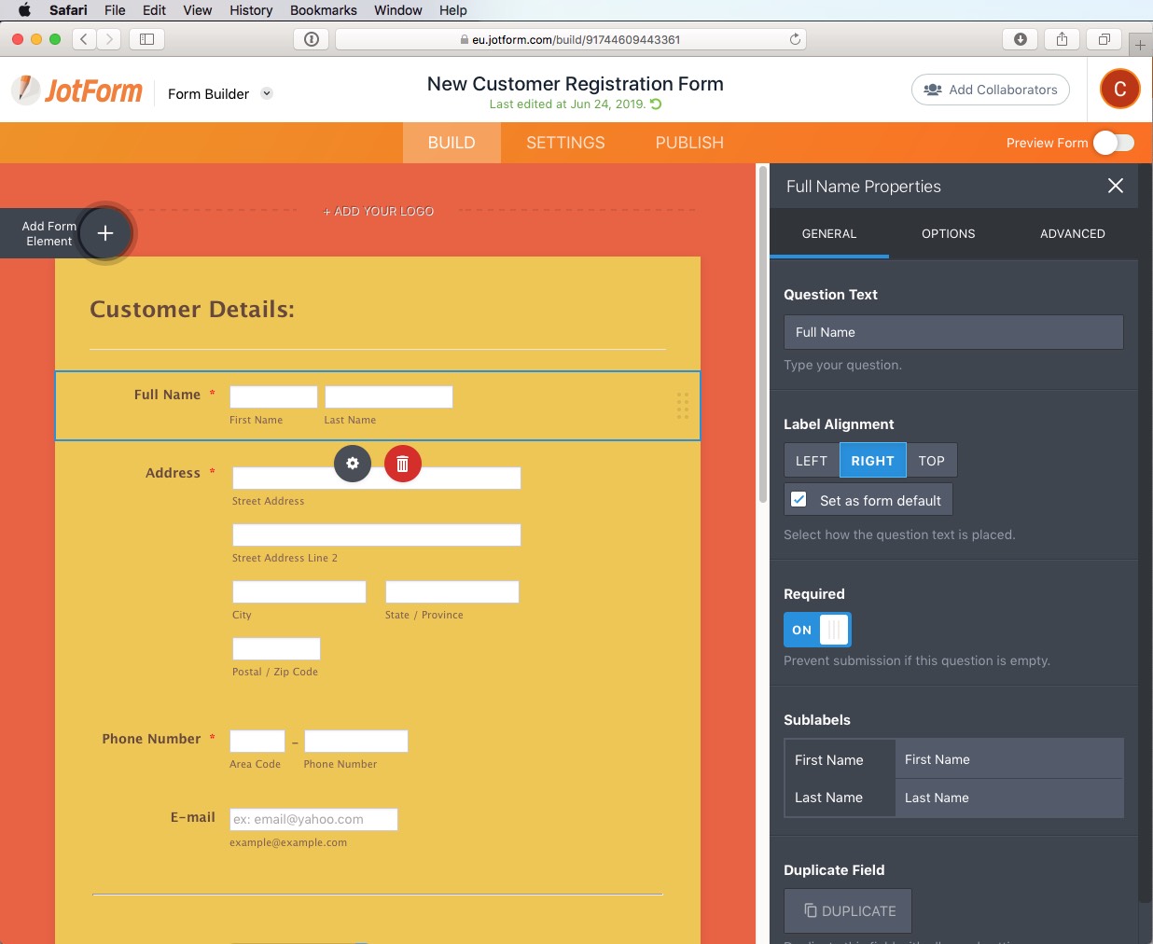The image size is (1153, 944).
Task: Click the form title New Customer Registration Form
Action: point(576,84)
